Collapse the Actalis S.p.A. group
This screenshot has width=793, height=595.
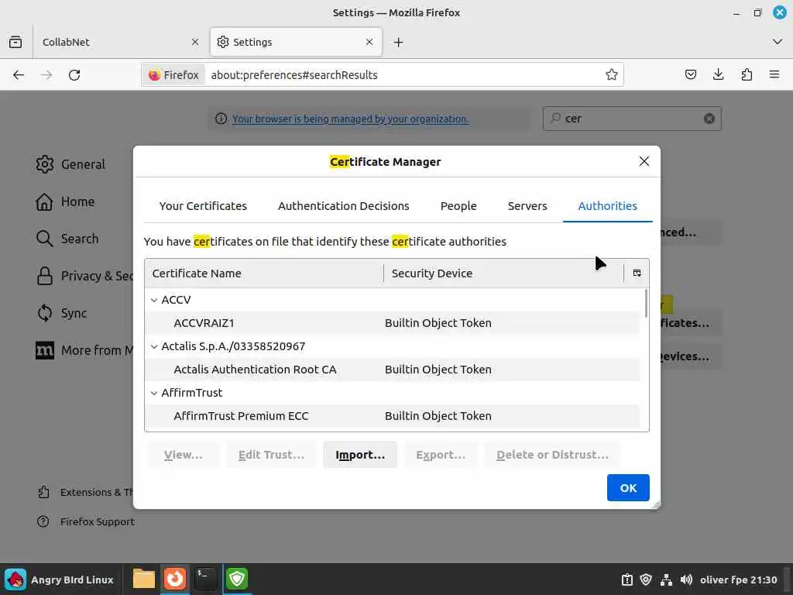154,346
